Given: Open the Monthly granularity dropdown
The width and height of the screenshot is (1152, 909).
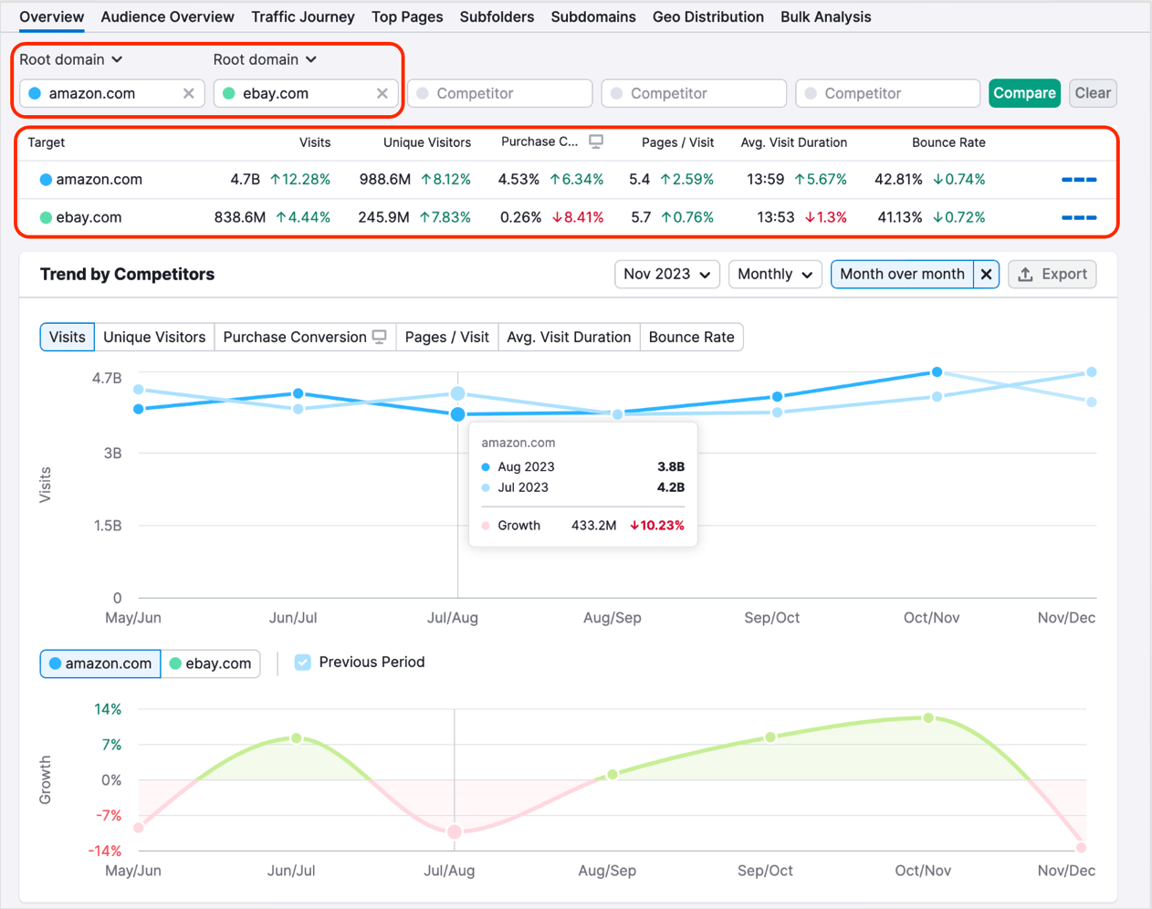Looking at the screenshot, I should (x=775, y=274).
